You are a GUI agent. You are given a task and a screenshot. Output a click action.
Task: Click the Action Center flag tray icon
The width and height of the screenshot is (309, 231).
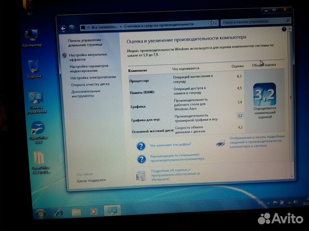click(275, 203)
